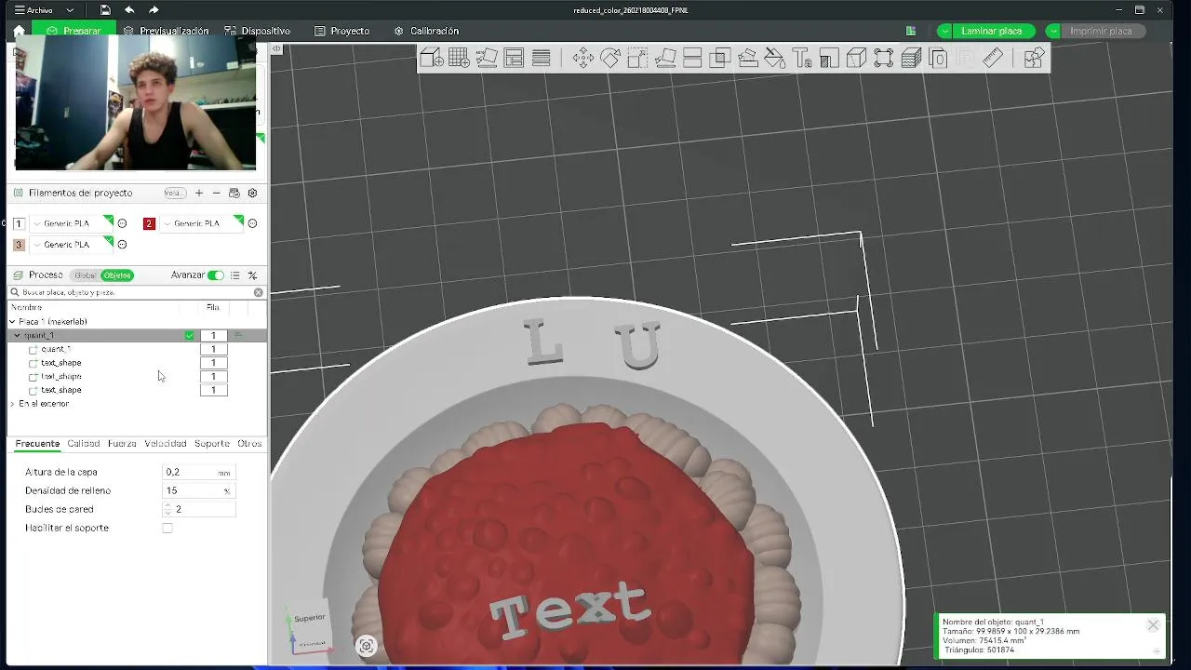Select the Mesh Boolean overlapping-squares tool
Screen dimensions: 1191x670
click(719, 59)
